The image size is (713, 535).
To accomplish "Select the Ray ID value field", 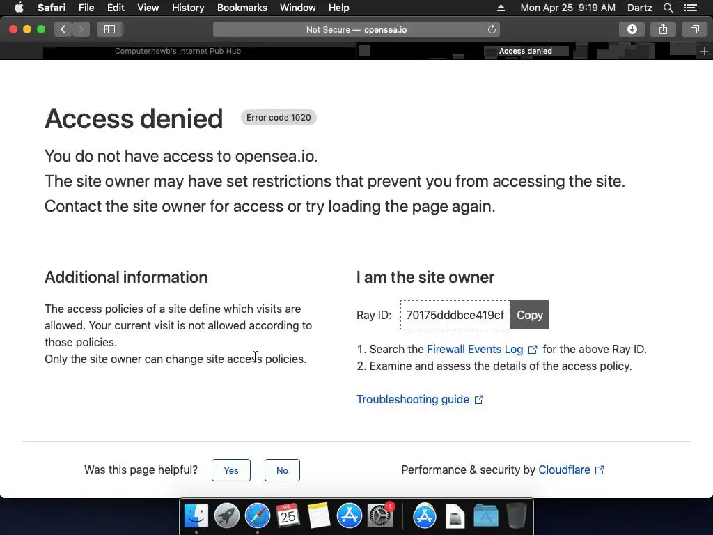I will [455, 315].
